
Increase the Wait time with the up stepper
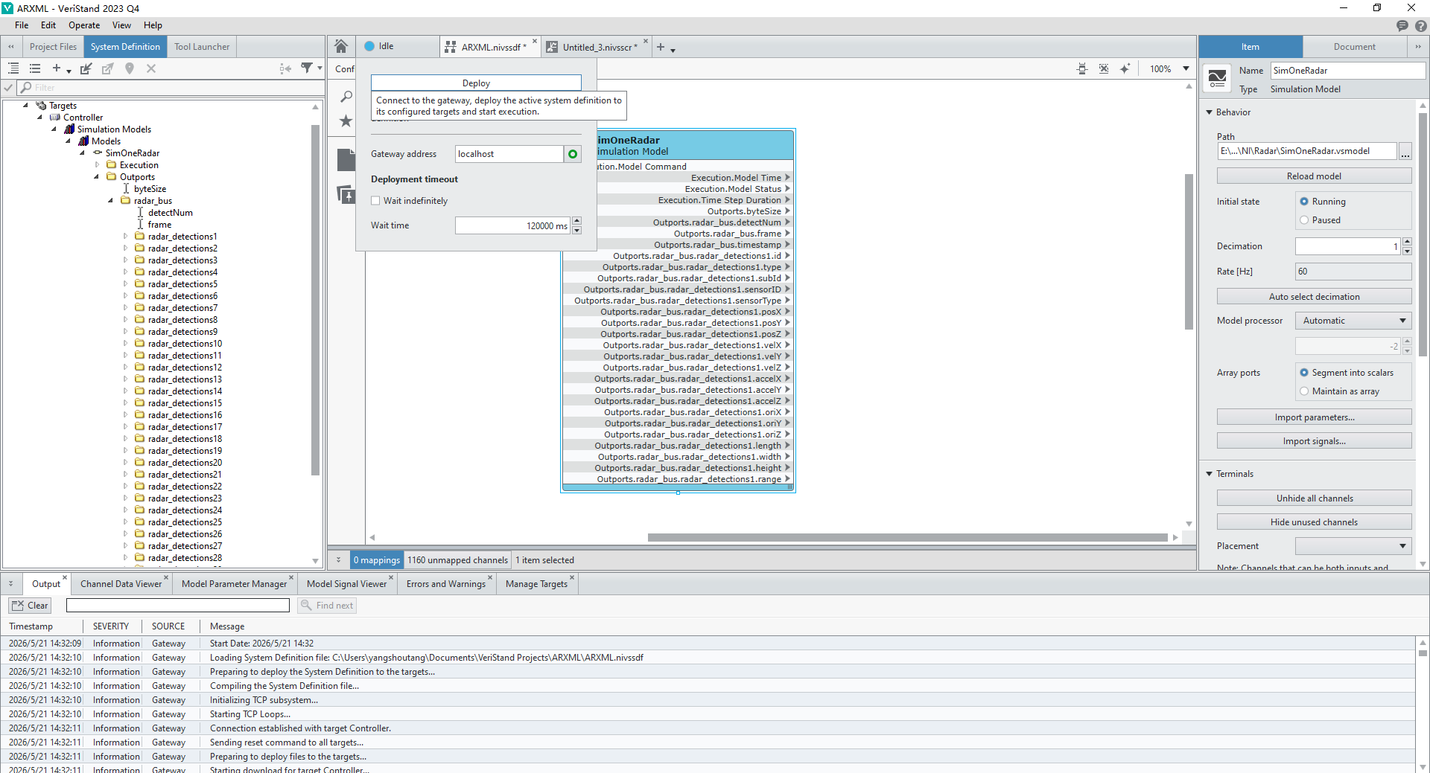[576, 221]
